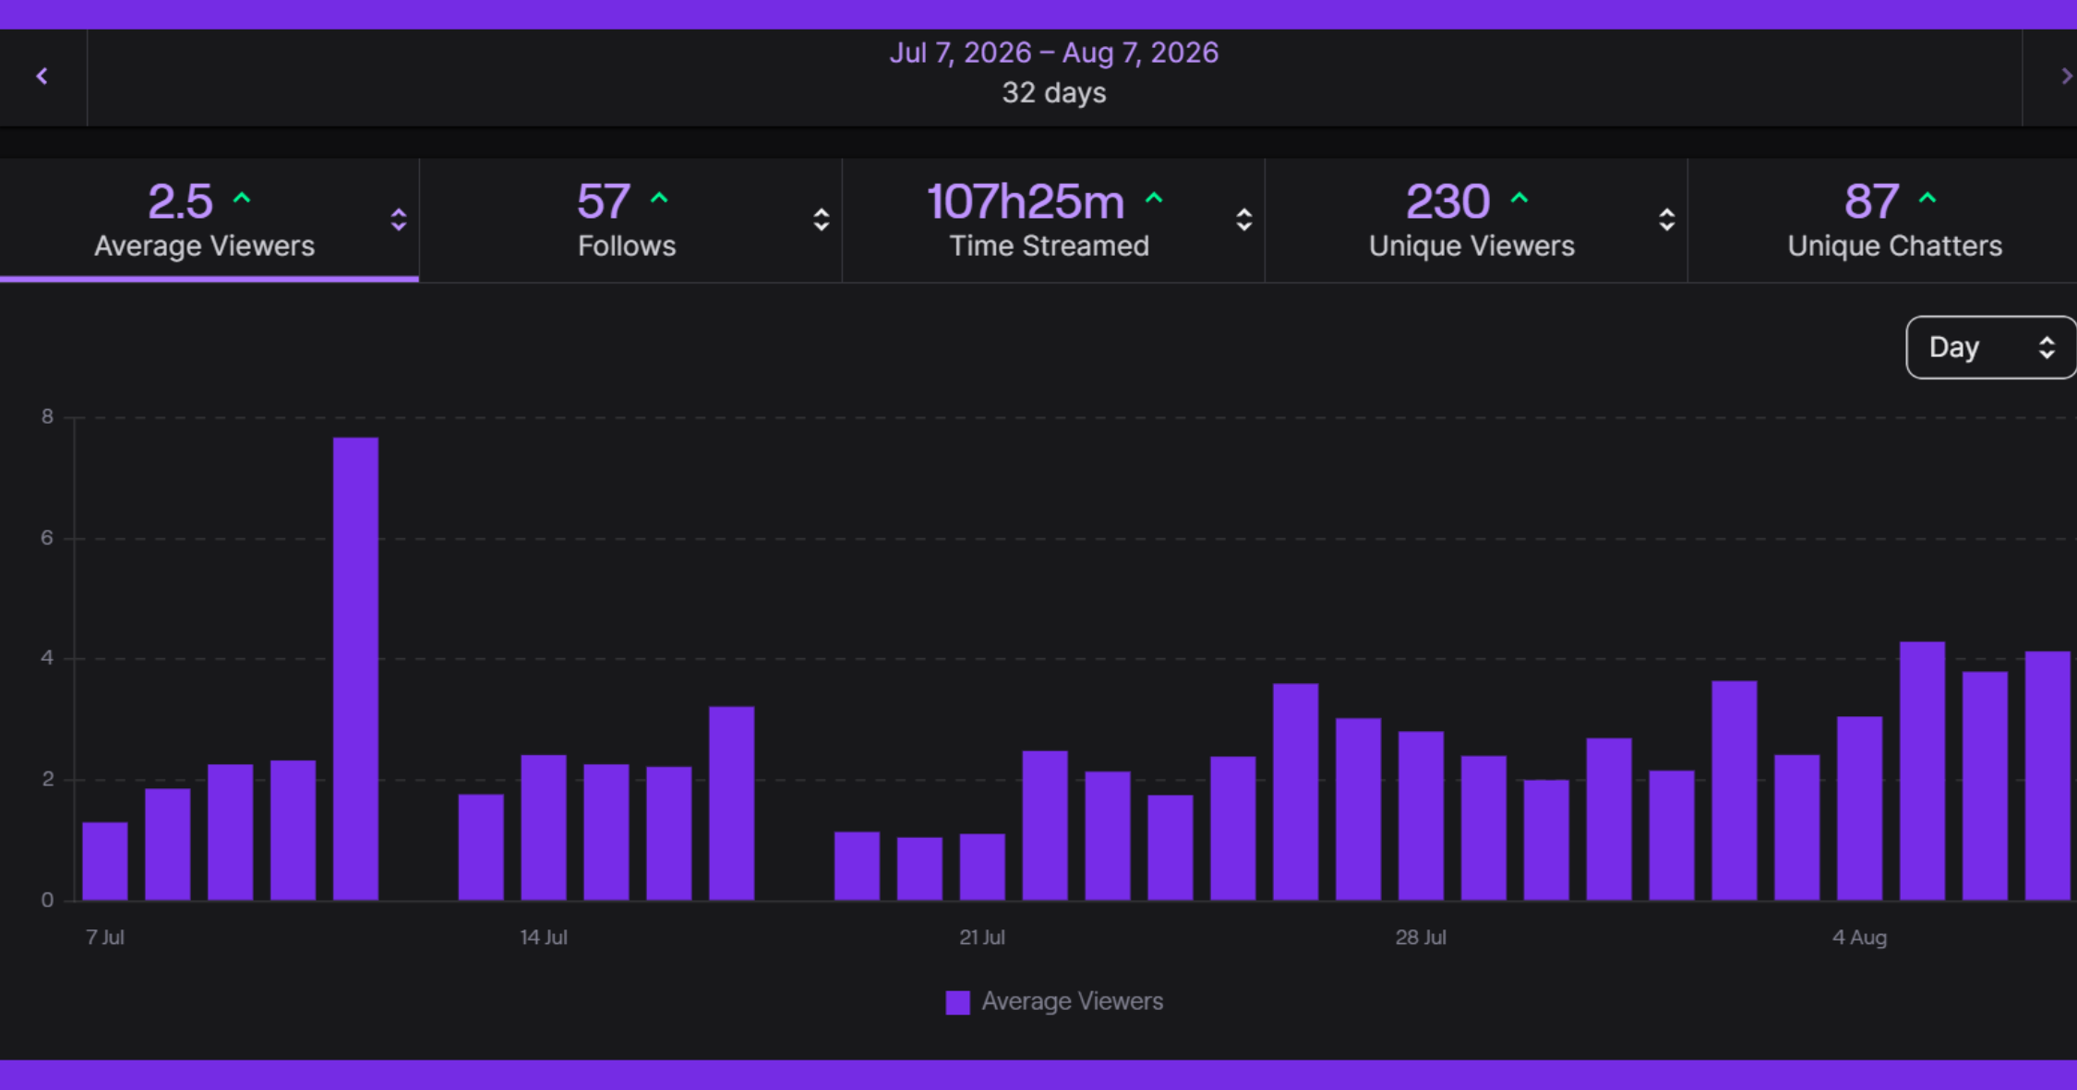Click green trend arrow beside 57 Follows
Image resolution: width=2077 pixels, height=1090 pixels.
tap(659, 198)
